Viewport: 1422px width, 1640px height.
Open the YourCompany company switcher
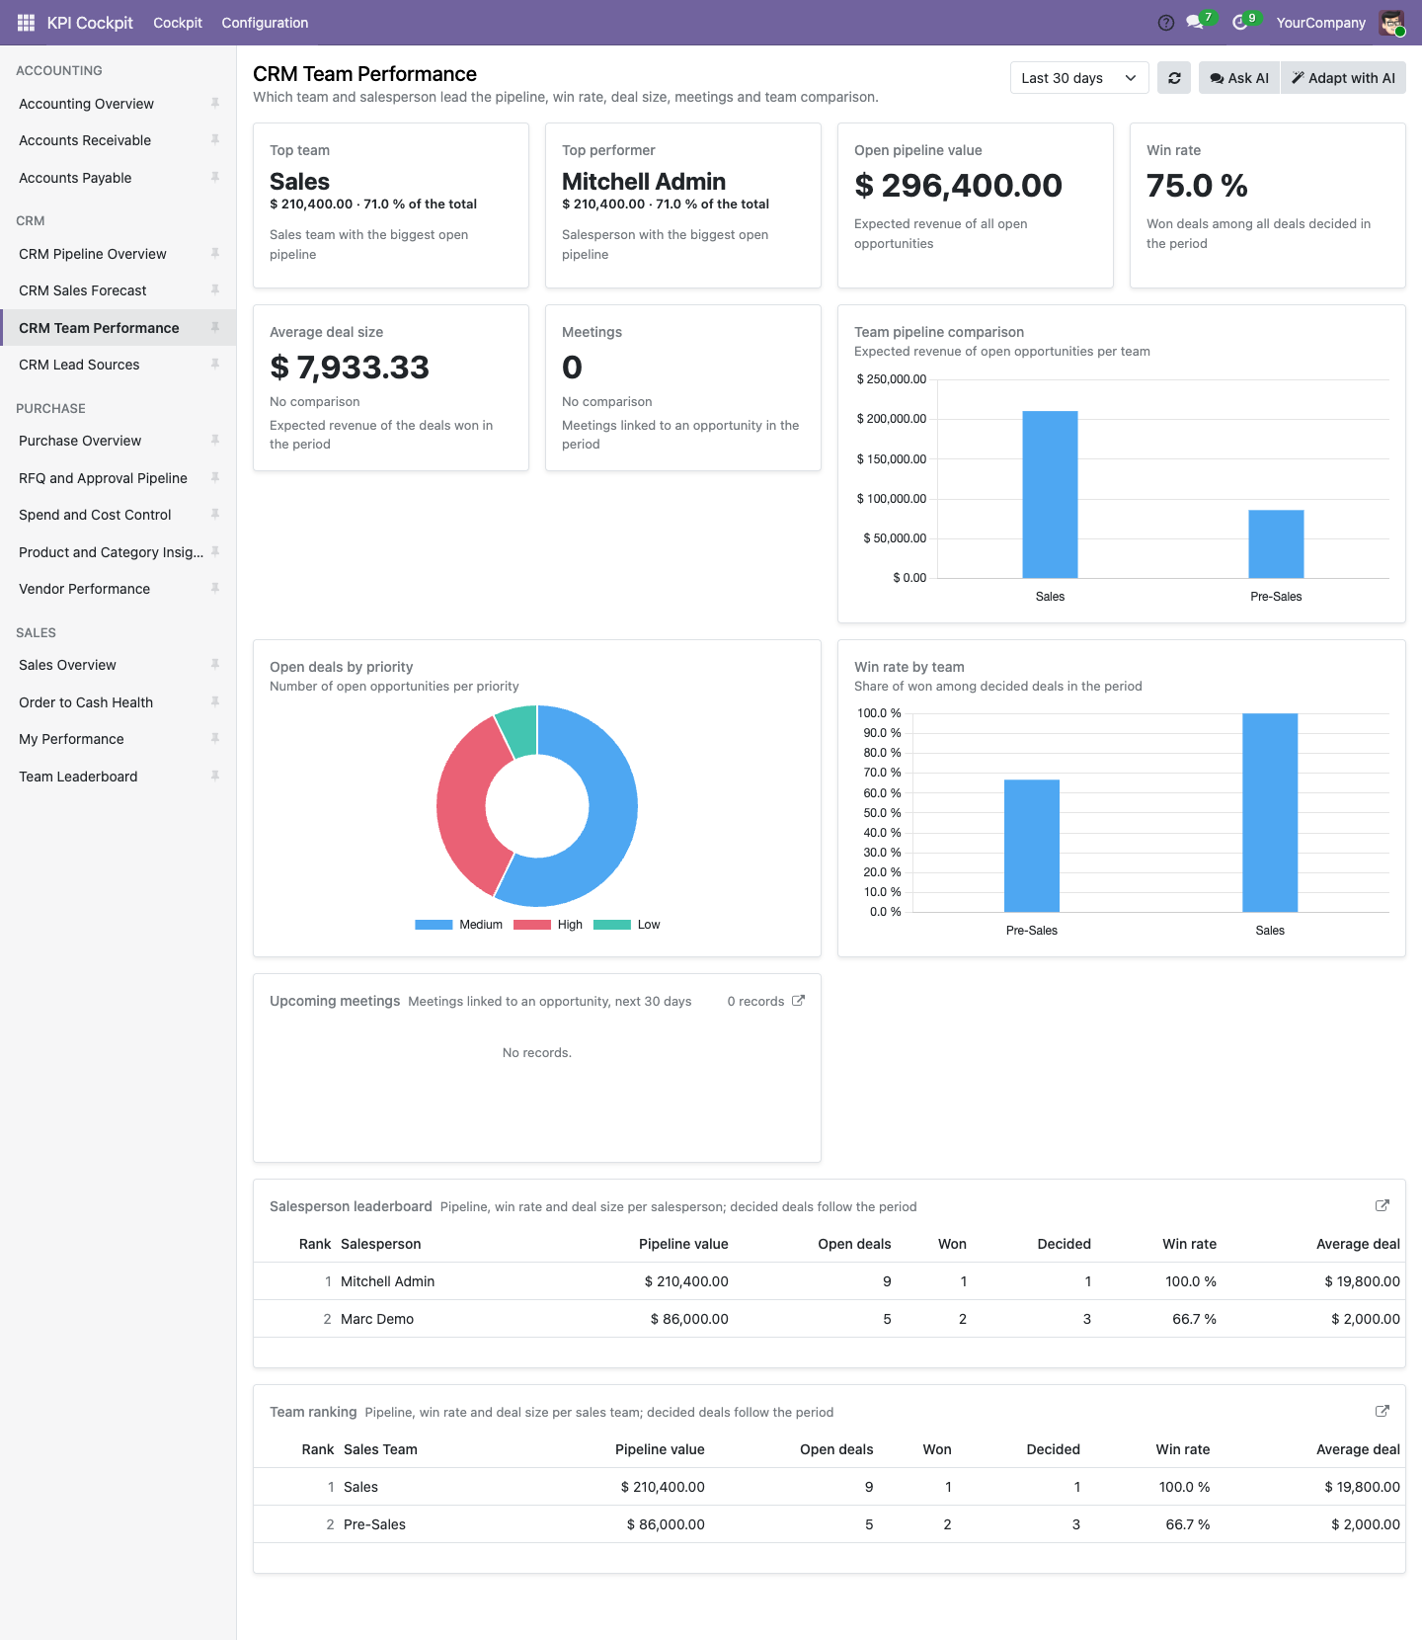tap(1321, 23)
